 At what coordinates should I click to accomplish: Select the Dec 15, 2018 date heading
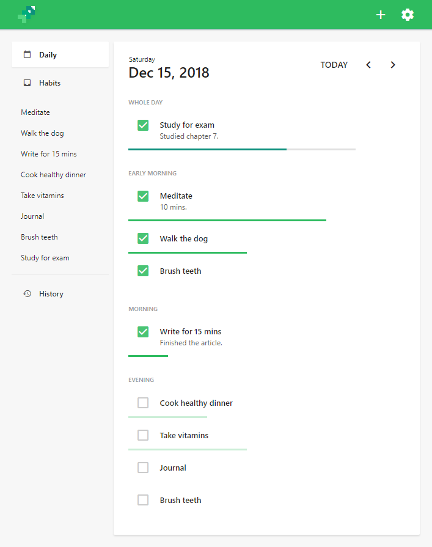(x=169, y=73)
